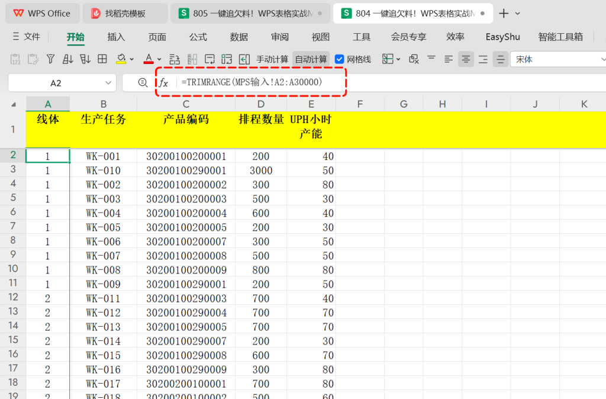Toggle middle vertical alignment
This screenshot has height=399, width=606.
tap(501, 59)
